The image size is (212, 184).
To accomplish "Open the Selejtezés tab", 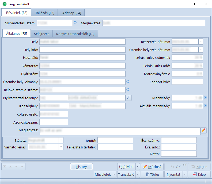I will (41, 34).
